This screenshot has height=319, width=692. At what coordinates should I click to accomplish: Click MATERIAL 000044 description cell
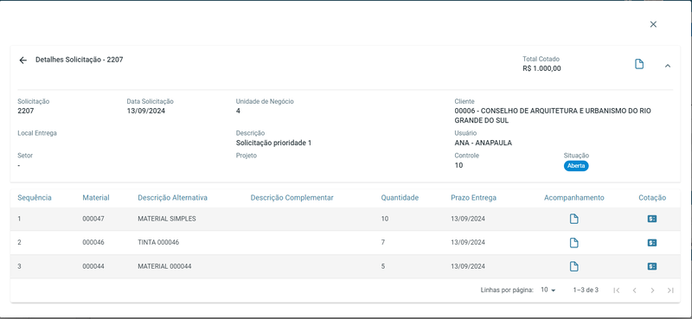tap(164, 266)
